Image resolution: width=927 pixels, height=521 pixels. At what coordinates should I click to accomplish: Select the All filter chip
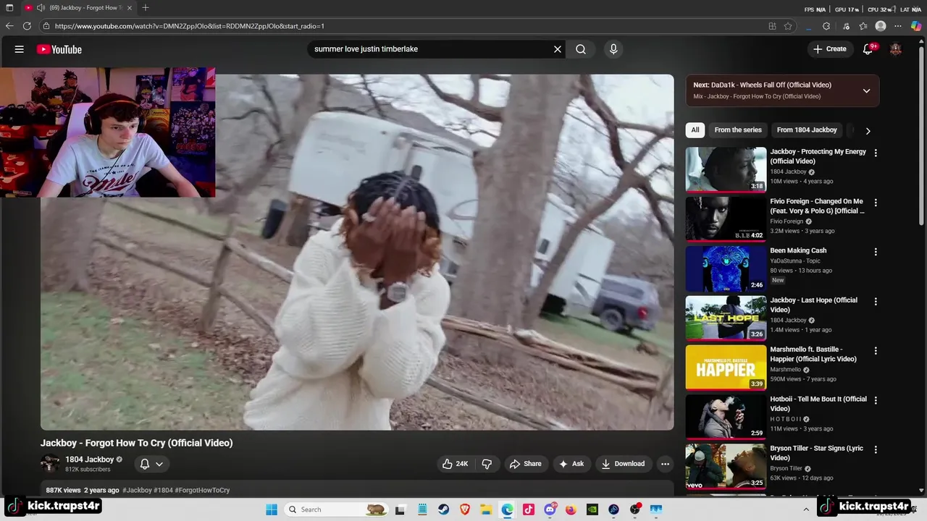click(695, 130)
